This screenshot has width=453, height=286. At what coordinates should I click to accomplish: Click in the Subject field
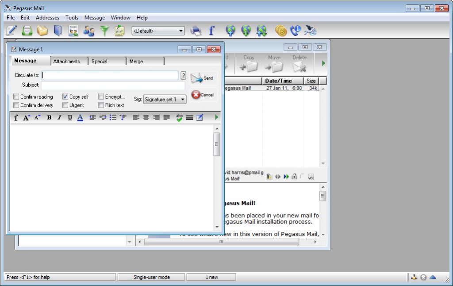tap(113, 85)
